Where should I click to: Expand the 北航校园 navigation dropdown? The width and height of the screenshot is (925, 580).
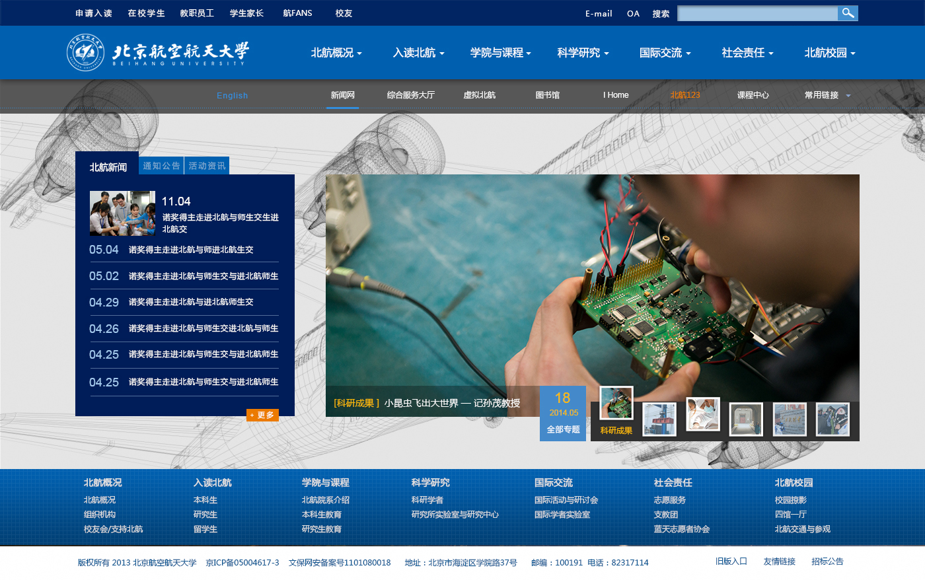click(829, 53)
